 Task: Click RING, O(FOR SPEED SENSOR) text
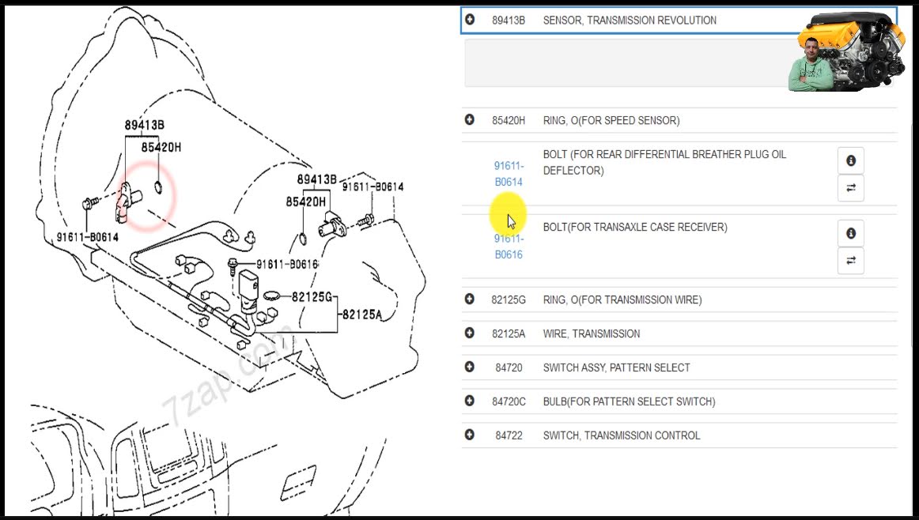(x=611, y=120)
